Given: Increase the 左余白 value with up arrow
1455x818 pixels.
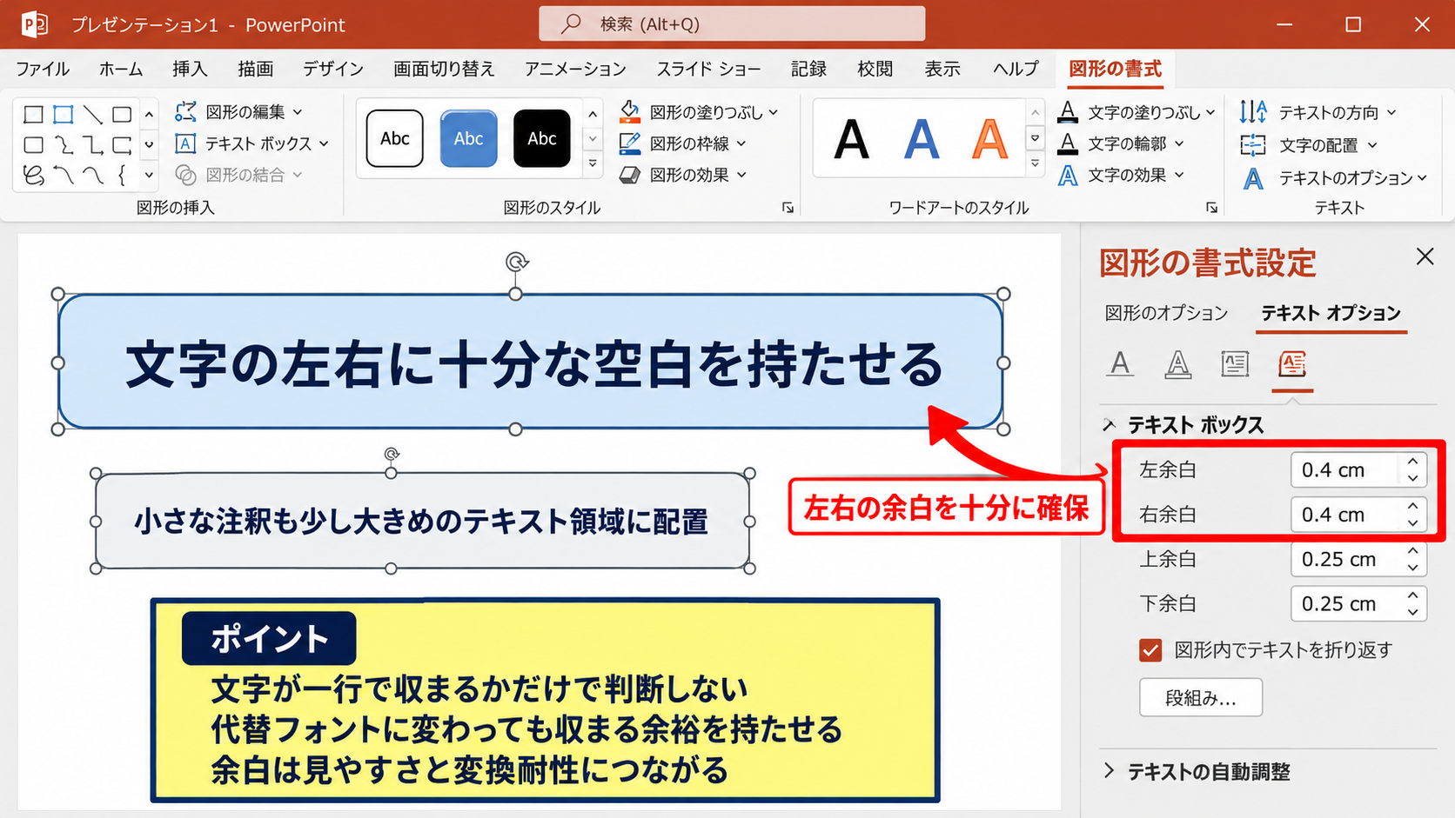Looking at the screenshot, I should pyautogui.click(x=1413, y=462).
